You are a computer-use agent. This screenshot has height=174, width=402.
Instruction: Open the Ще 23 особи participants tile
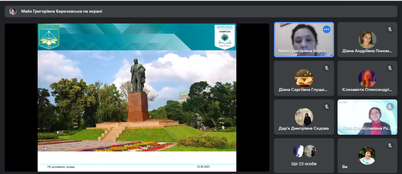click(x=304, y=156)
